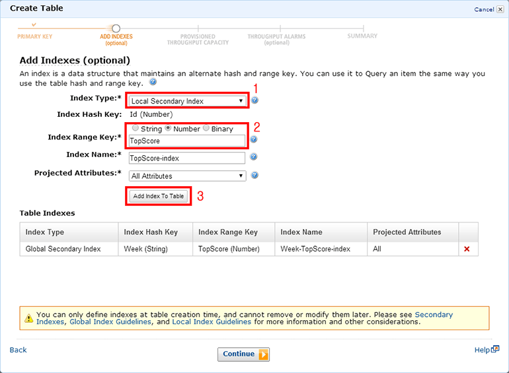Delete the Week-TopScore-index row with red X
Image resolution: width=509 pixels, height=373 pixels.
(467, 248)
